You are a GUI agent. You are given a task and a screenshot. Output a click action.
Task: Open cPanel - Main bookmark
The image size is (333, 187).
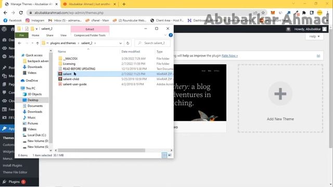point(97,20)
